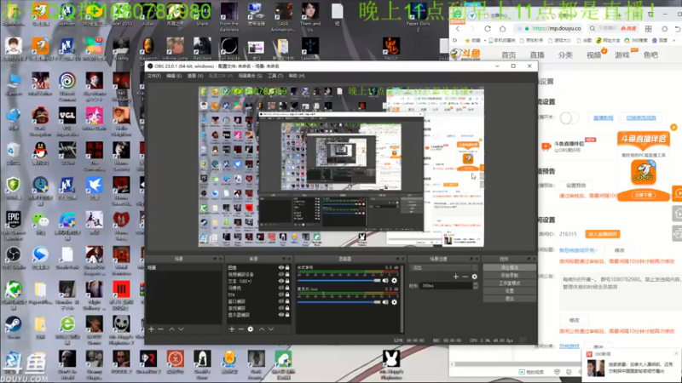Toggle visibility of the 图像 source
The image size is (682, 383).
point(281,267)
